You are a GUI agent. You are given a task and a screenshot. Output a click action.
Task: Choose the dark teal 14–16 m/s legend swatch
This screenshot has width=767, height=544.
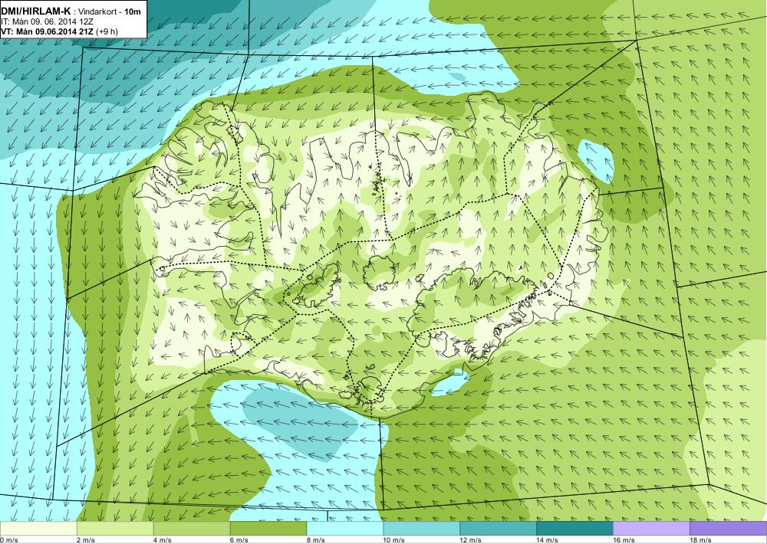click(574, 529)
